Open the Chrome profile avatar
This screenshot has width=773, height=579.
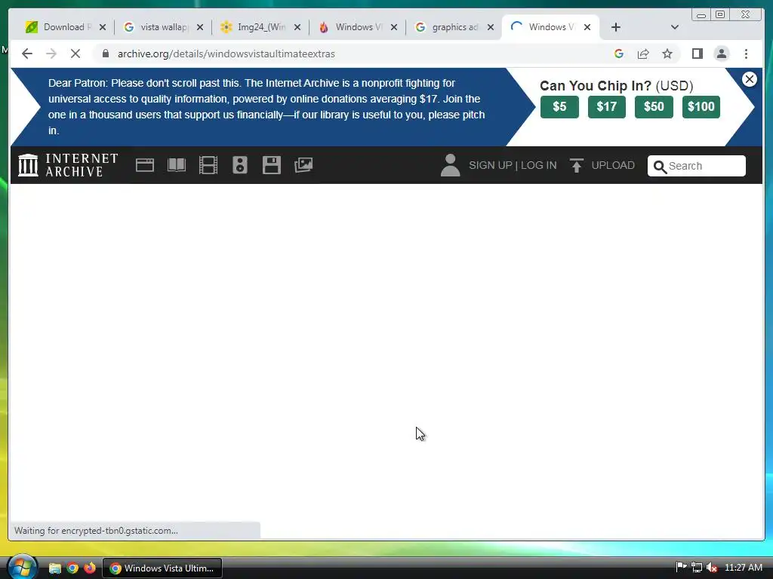coord(721,54)
